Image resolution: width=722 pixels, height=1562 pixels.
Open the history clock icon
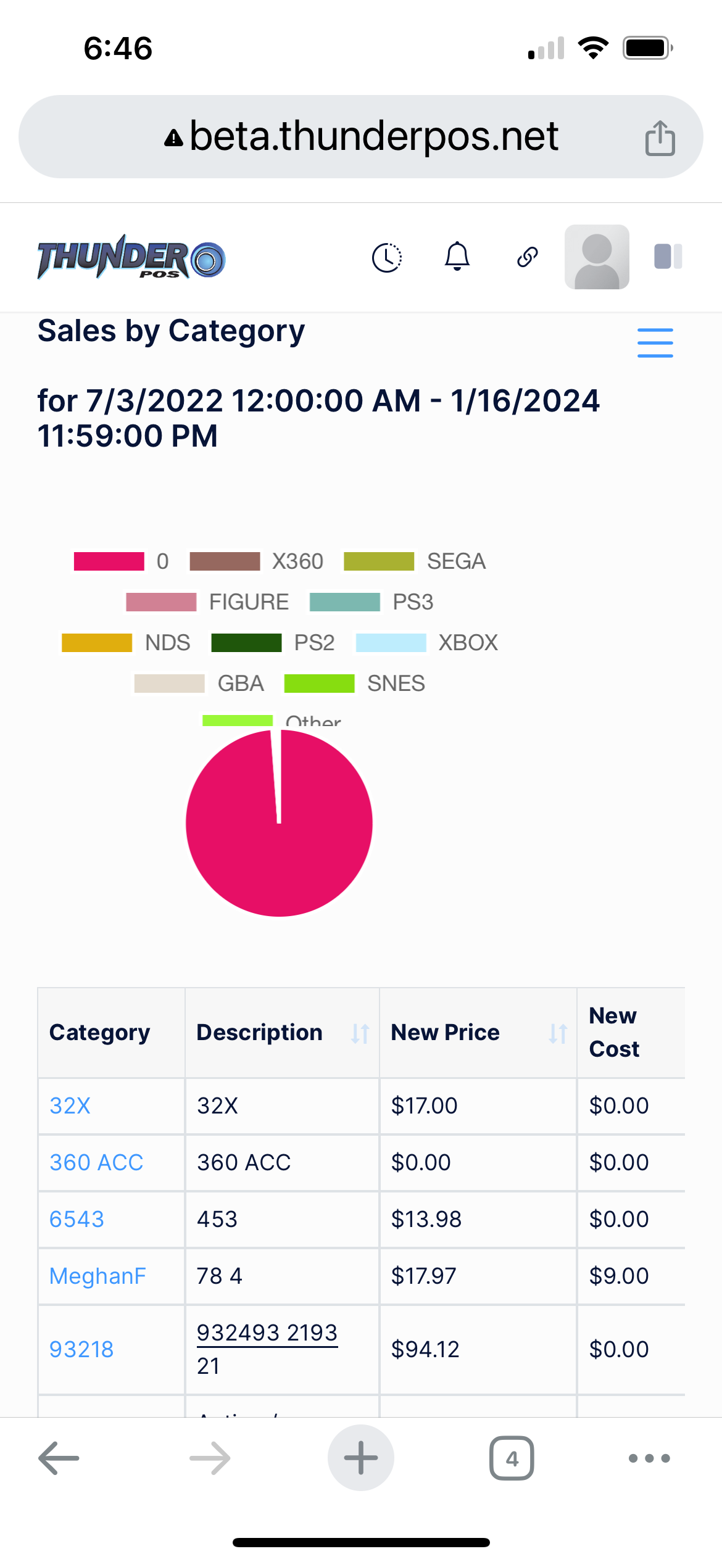point(388,257)
